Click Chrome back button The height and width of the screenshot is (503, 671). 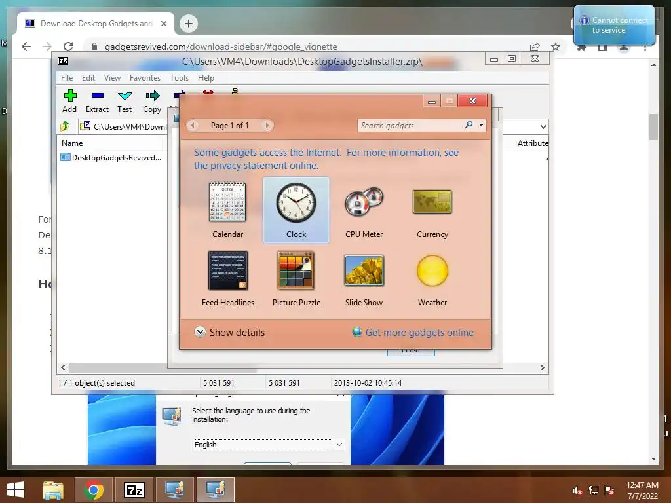(26, 47)
